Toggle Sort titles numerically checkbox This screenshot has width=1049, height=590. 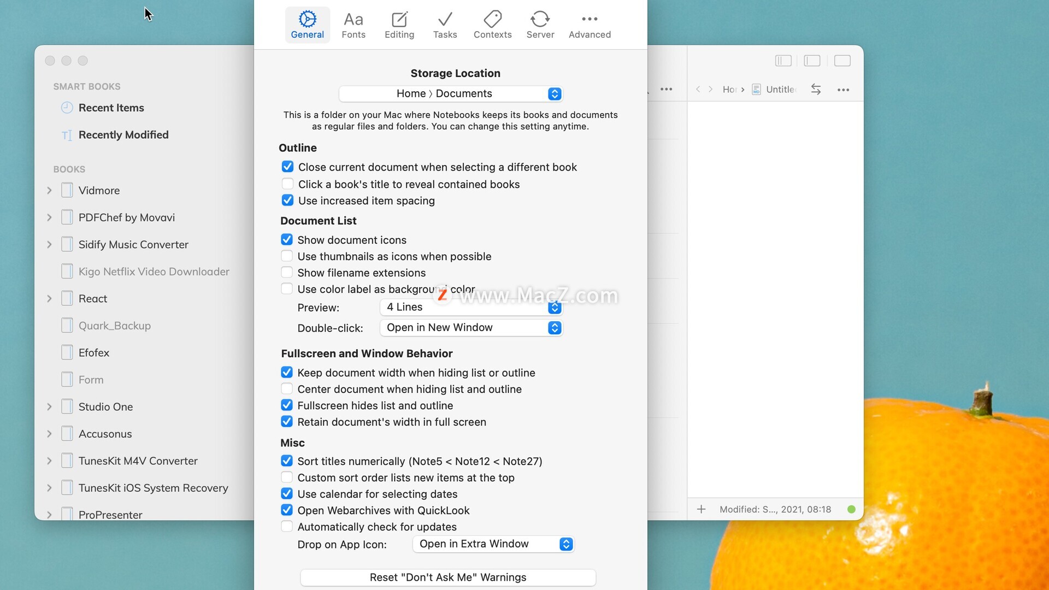tap(287, 461)
